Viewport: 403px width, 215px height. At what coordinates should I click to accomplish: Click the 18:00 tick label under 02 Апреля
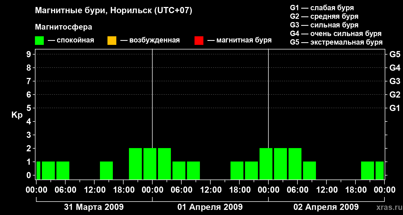coord(355,190)
